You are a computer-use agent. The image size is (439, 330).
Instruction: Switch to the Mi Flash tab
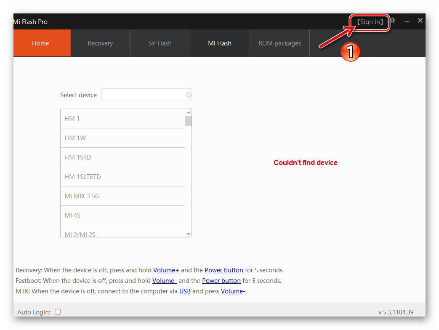pos(220,43)
